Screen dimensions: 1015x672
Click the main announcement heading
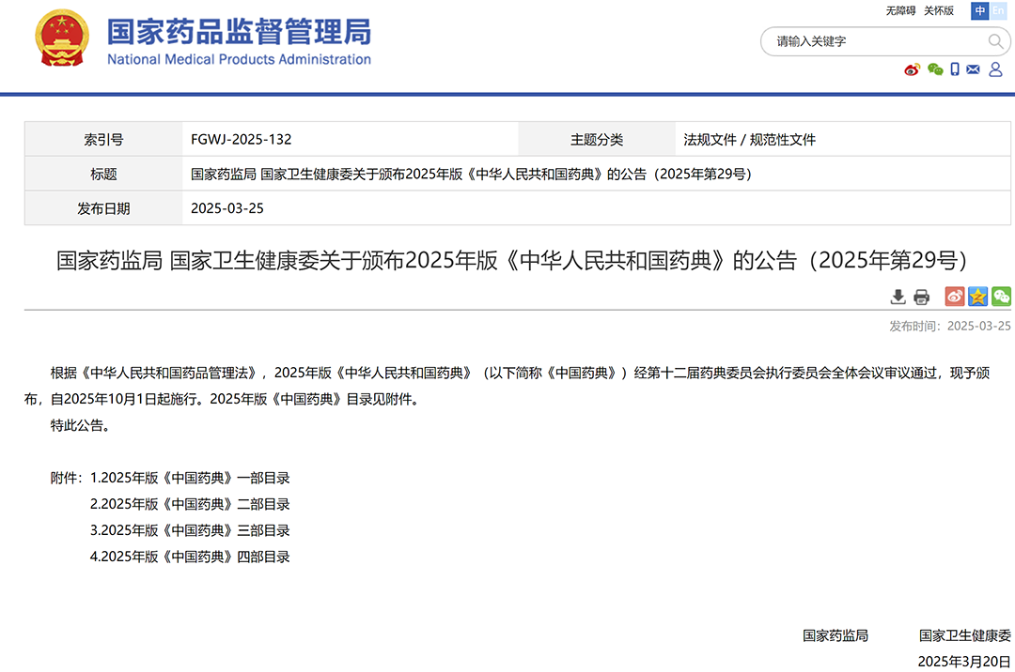511,260
